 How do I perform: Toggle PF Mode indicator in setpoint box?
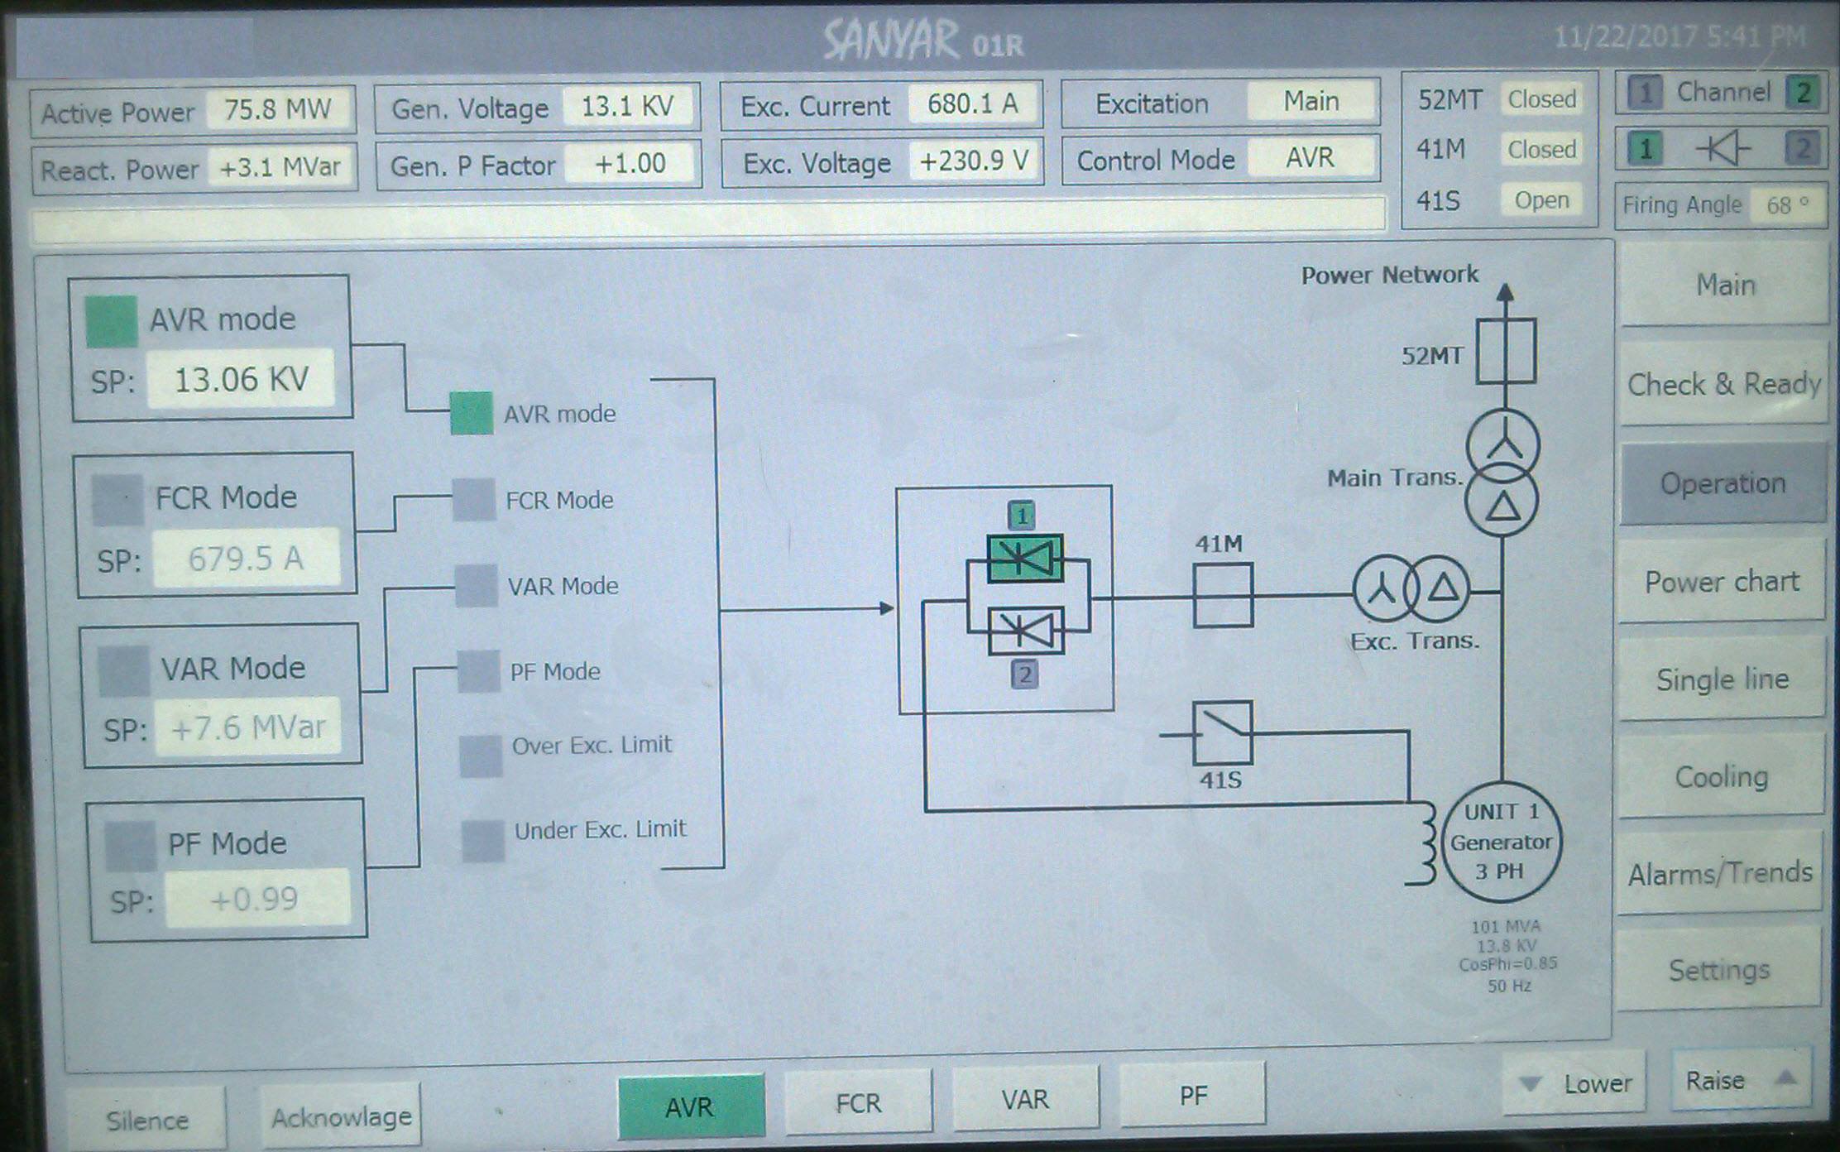tap(130, 844)
